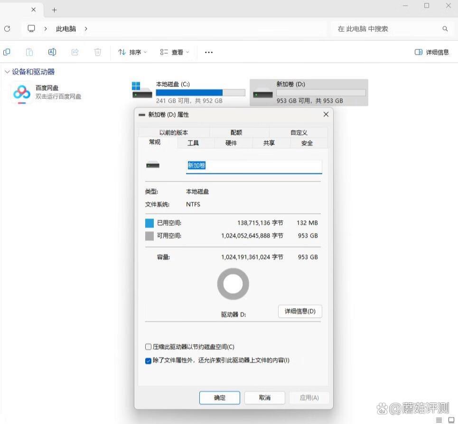Select the local disk C: drive

click(x=188, y=92)
